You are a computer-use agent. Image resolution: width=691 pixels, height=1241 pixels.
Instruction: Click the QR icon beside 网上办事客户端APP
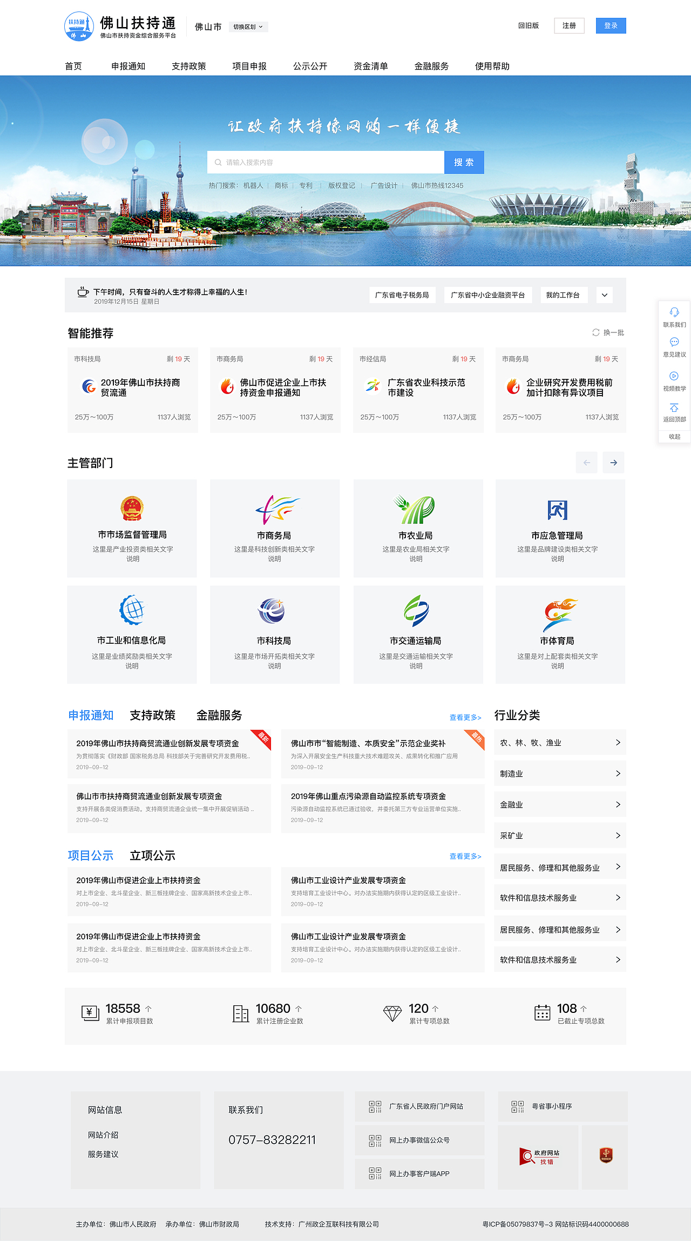[x=375, y=1173]
